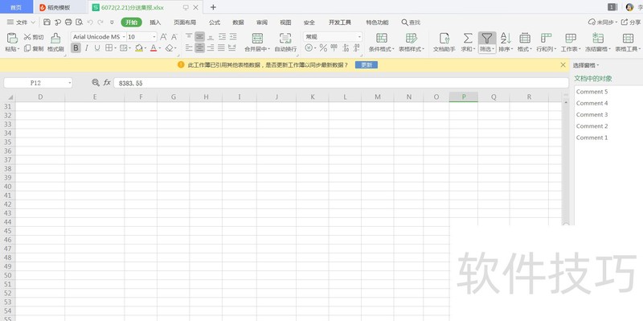Click the 分享 share button
Viewport: 643px width, 321px height.
click(631, 23)
